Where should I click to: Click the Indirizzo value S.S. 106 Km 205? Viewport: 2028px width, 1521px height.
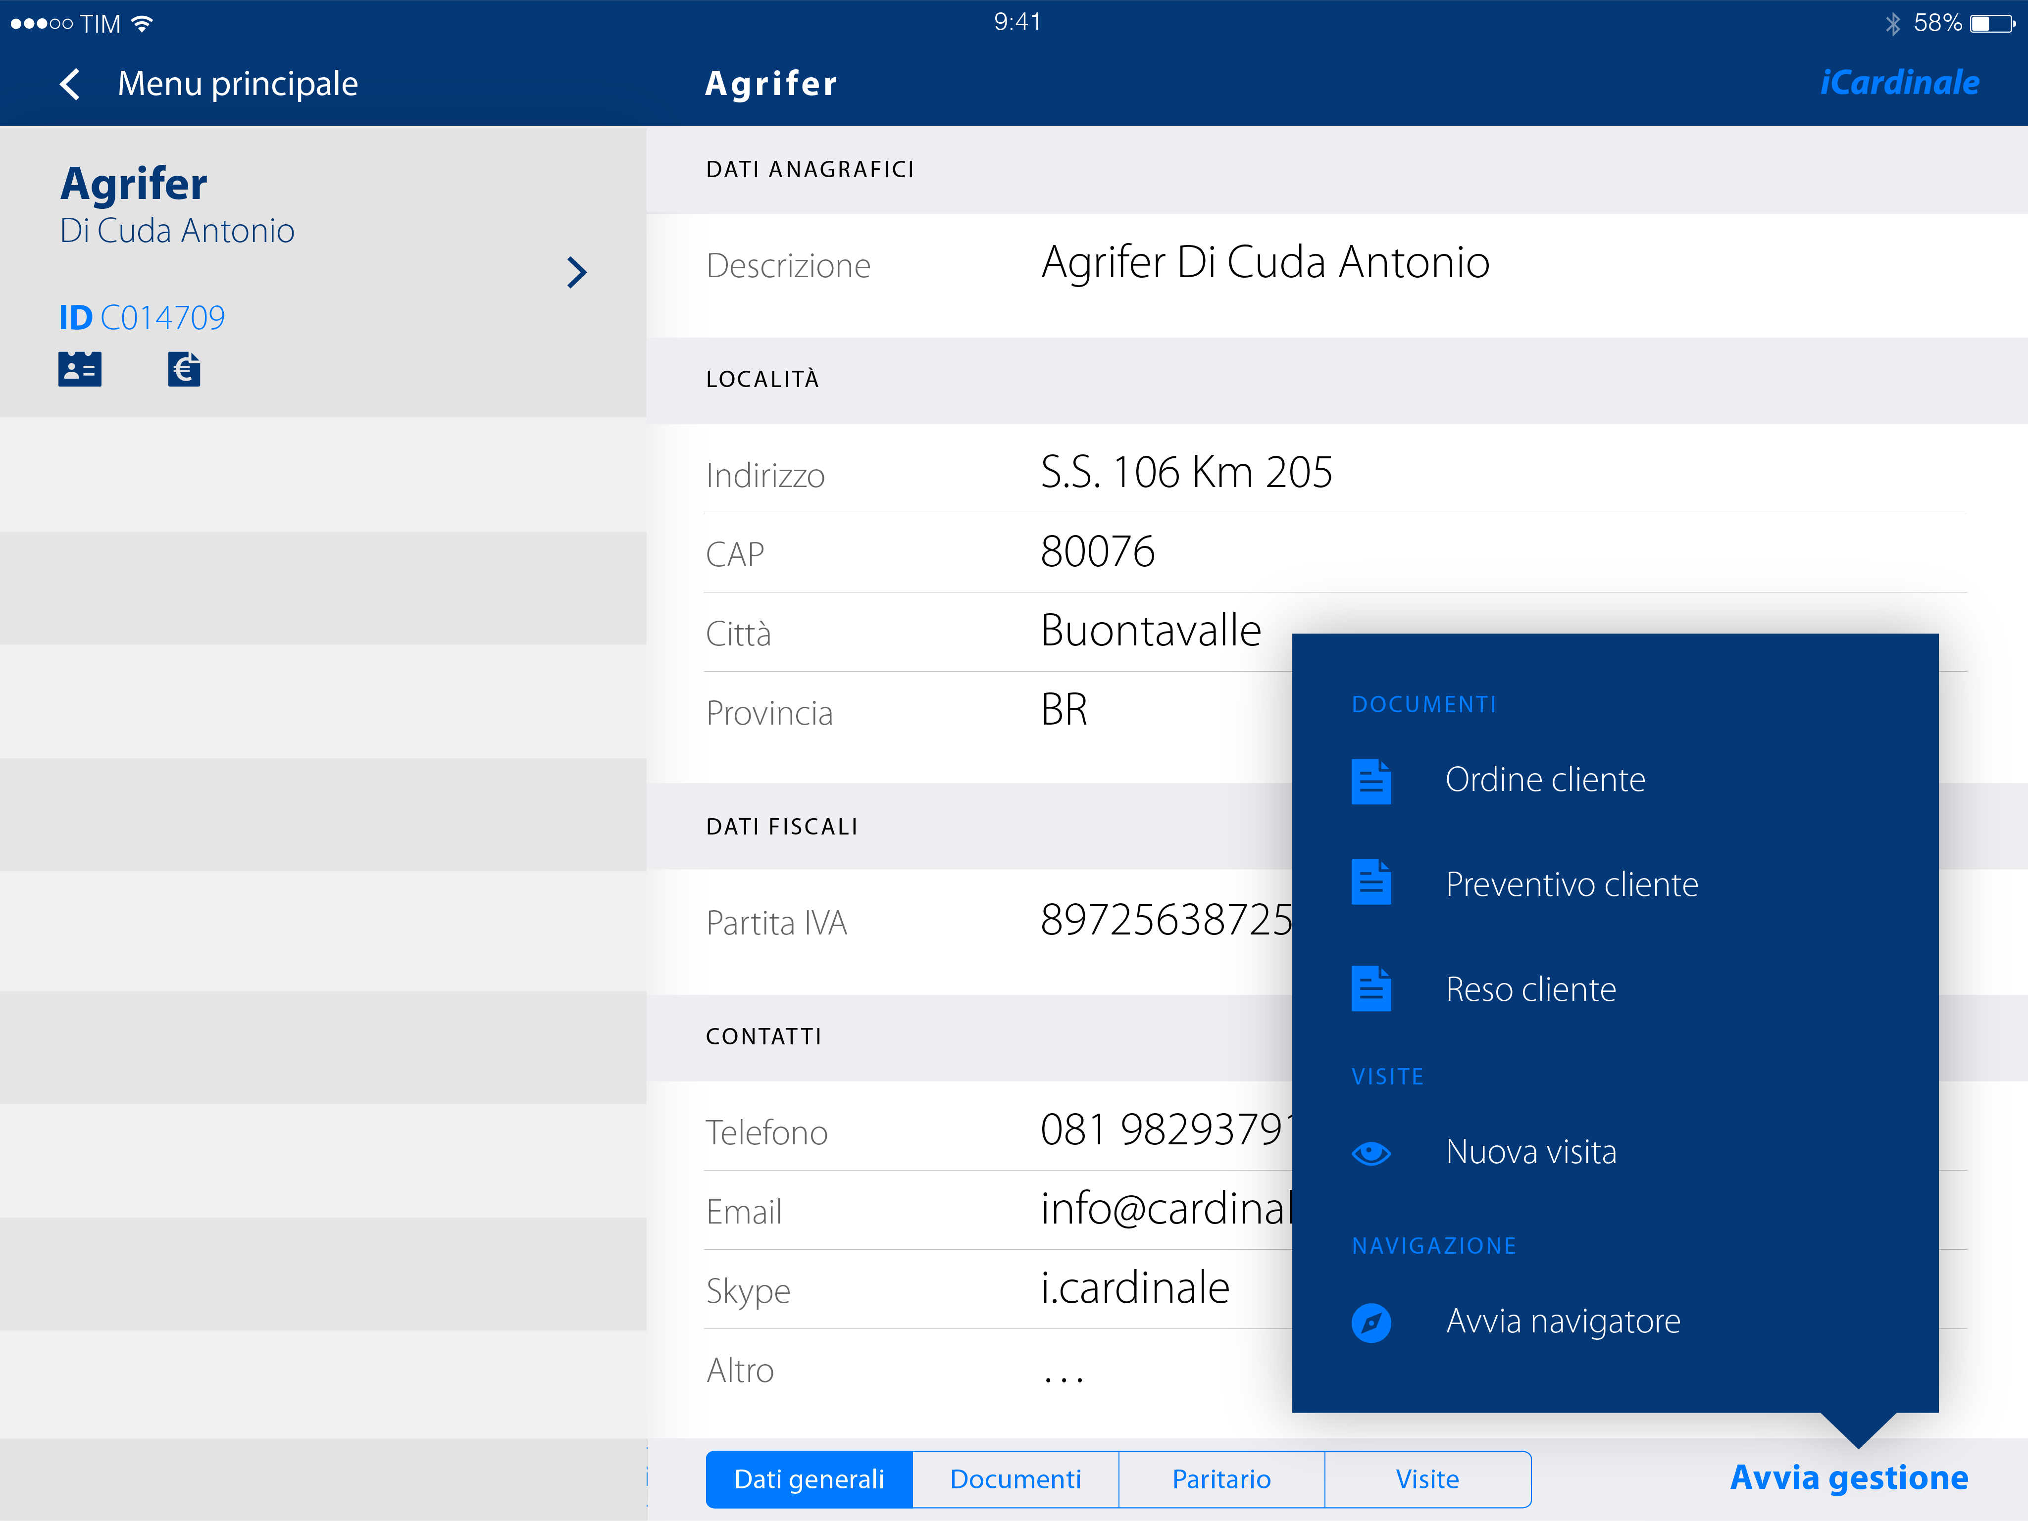(1186, 473)
